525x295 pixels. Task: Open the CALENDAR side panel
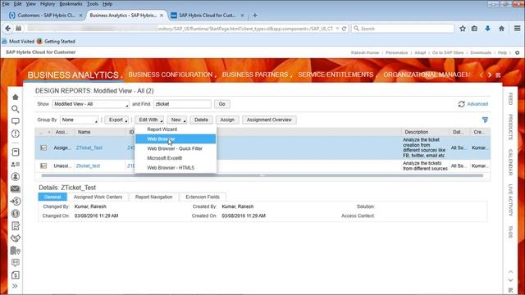click(510, 162)
